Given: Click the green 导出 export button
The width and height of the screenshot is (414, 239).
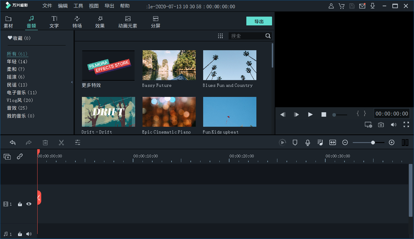Looking at the screenshot, I should coord(259,21).
